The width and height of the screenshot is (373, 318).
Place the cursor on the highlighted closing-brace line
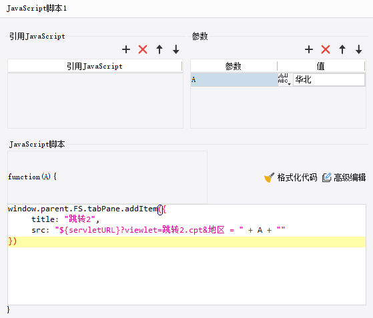pyautogui.click(x=187, y=242)
